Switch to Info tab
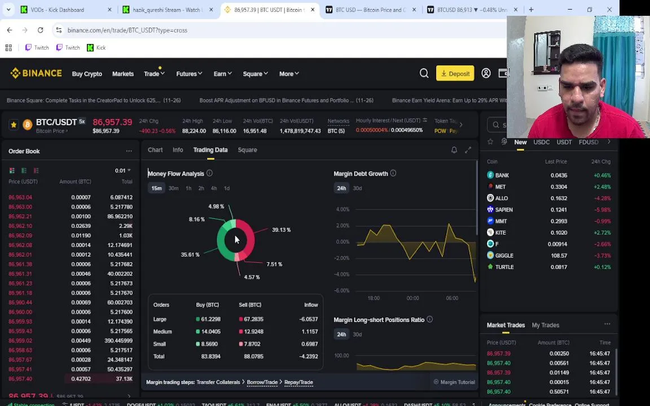The image size is (650, 406). [178, 150]
